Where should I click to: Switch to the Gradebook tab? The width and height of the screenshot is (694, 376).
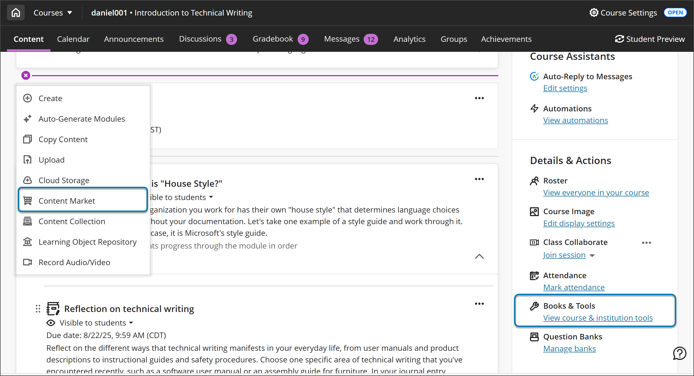pos(273,39)
